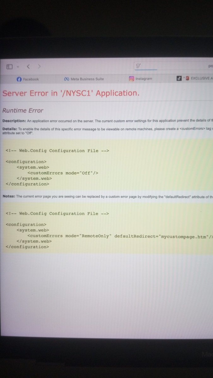The height and width of the screenshot is (378, 213).
Task: Click the TikTok icon on tab
Action: click(x=179, y=78)
